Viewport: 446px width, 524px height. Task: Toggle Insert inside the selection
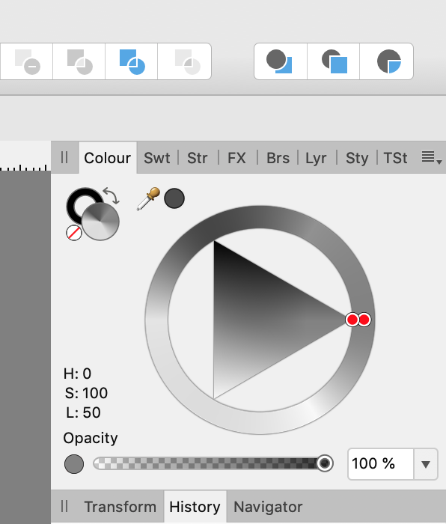(387, 61)
